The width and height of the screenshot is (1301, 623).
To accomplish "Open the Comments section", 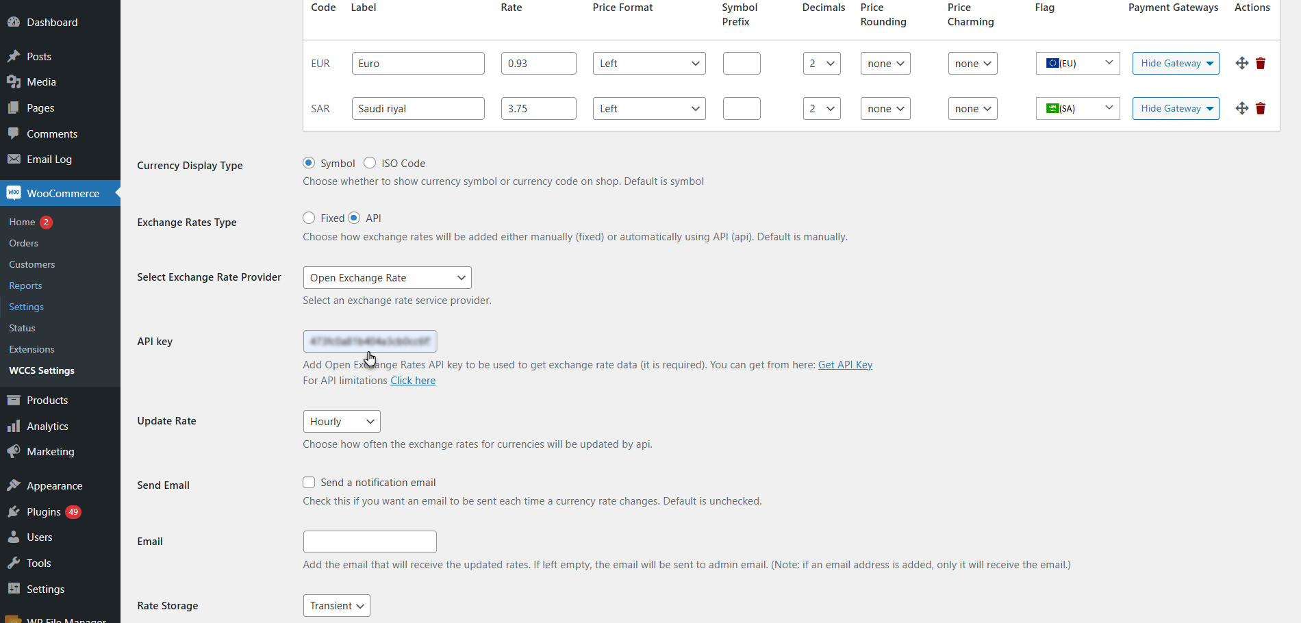I will pyautogui.click(x=51, y=133).
